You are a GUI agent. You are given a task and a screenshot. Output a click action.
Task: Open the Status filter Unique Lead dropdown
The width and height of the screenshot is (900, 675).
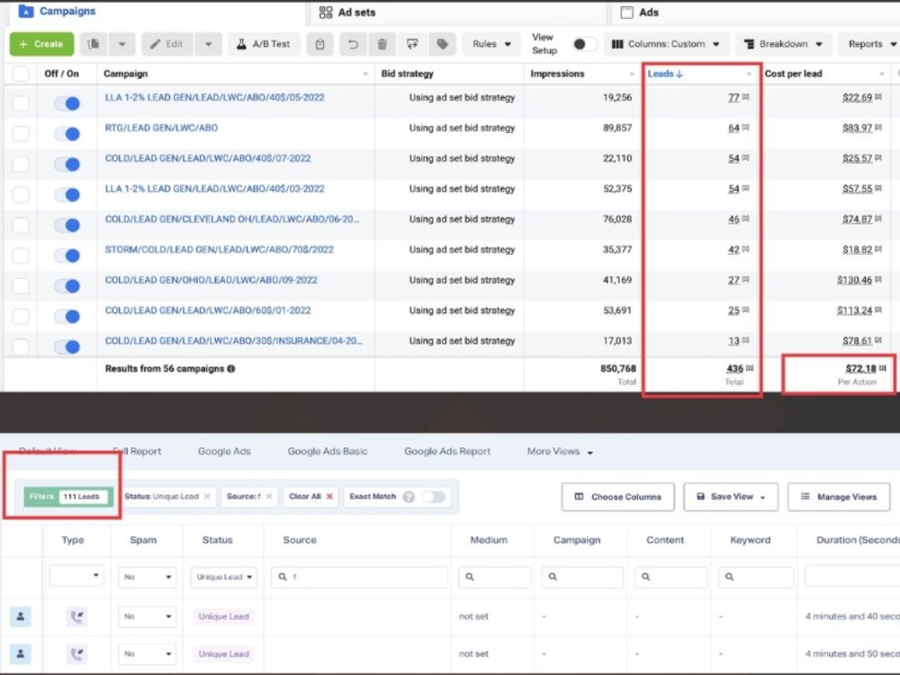point(224,577)
